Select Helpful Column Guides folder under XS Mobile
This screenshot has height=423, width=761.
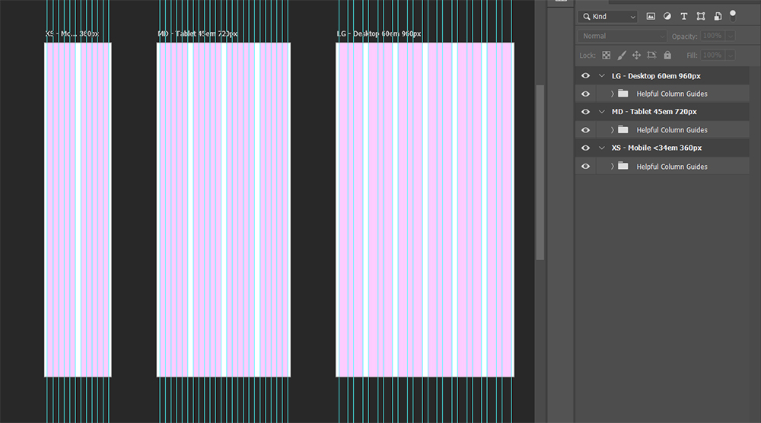(x=622, y=166)
